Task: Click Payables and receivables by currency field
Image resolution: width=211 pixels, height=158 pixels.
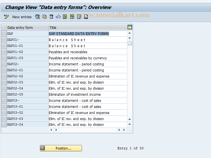Action: 88,58
